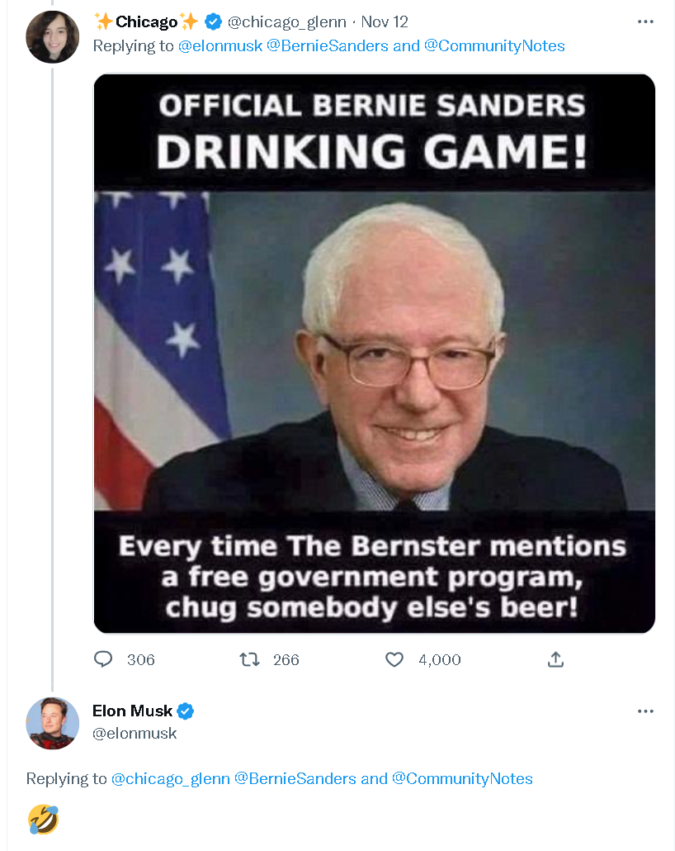Viewport: 675px width, 851px height.
Task: Open Elon Musk's profile avatar
Action: click(x=53, y=723)
